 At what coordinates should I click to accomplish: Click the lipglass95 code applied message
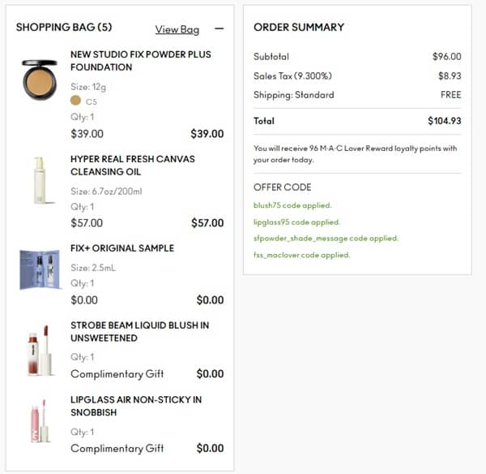[296, 222]
